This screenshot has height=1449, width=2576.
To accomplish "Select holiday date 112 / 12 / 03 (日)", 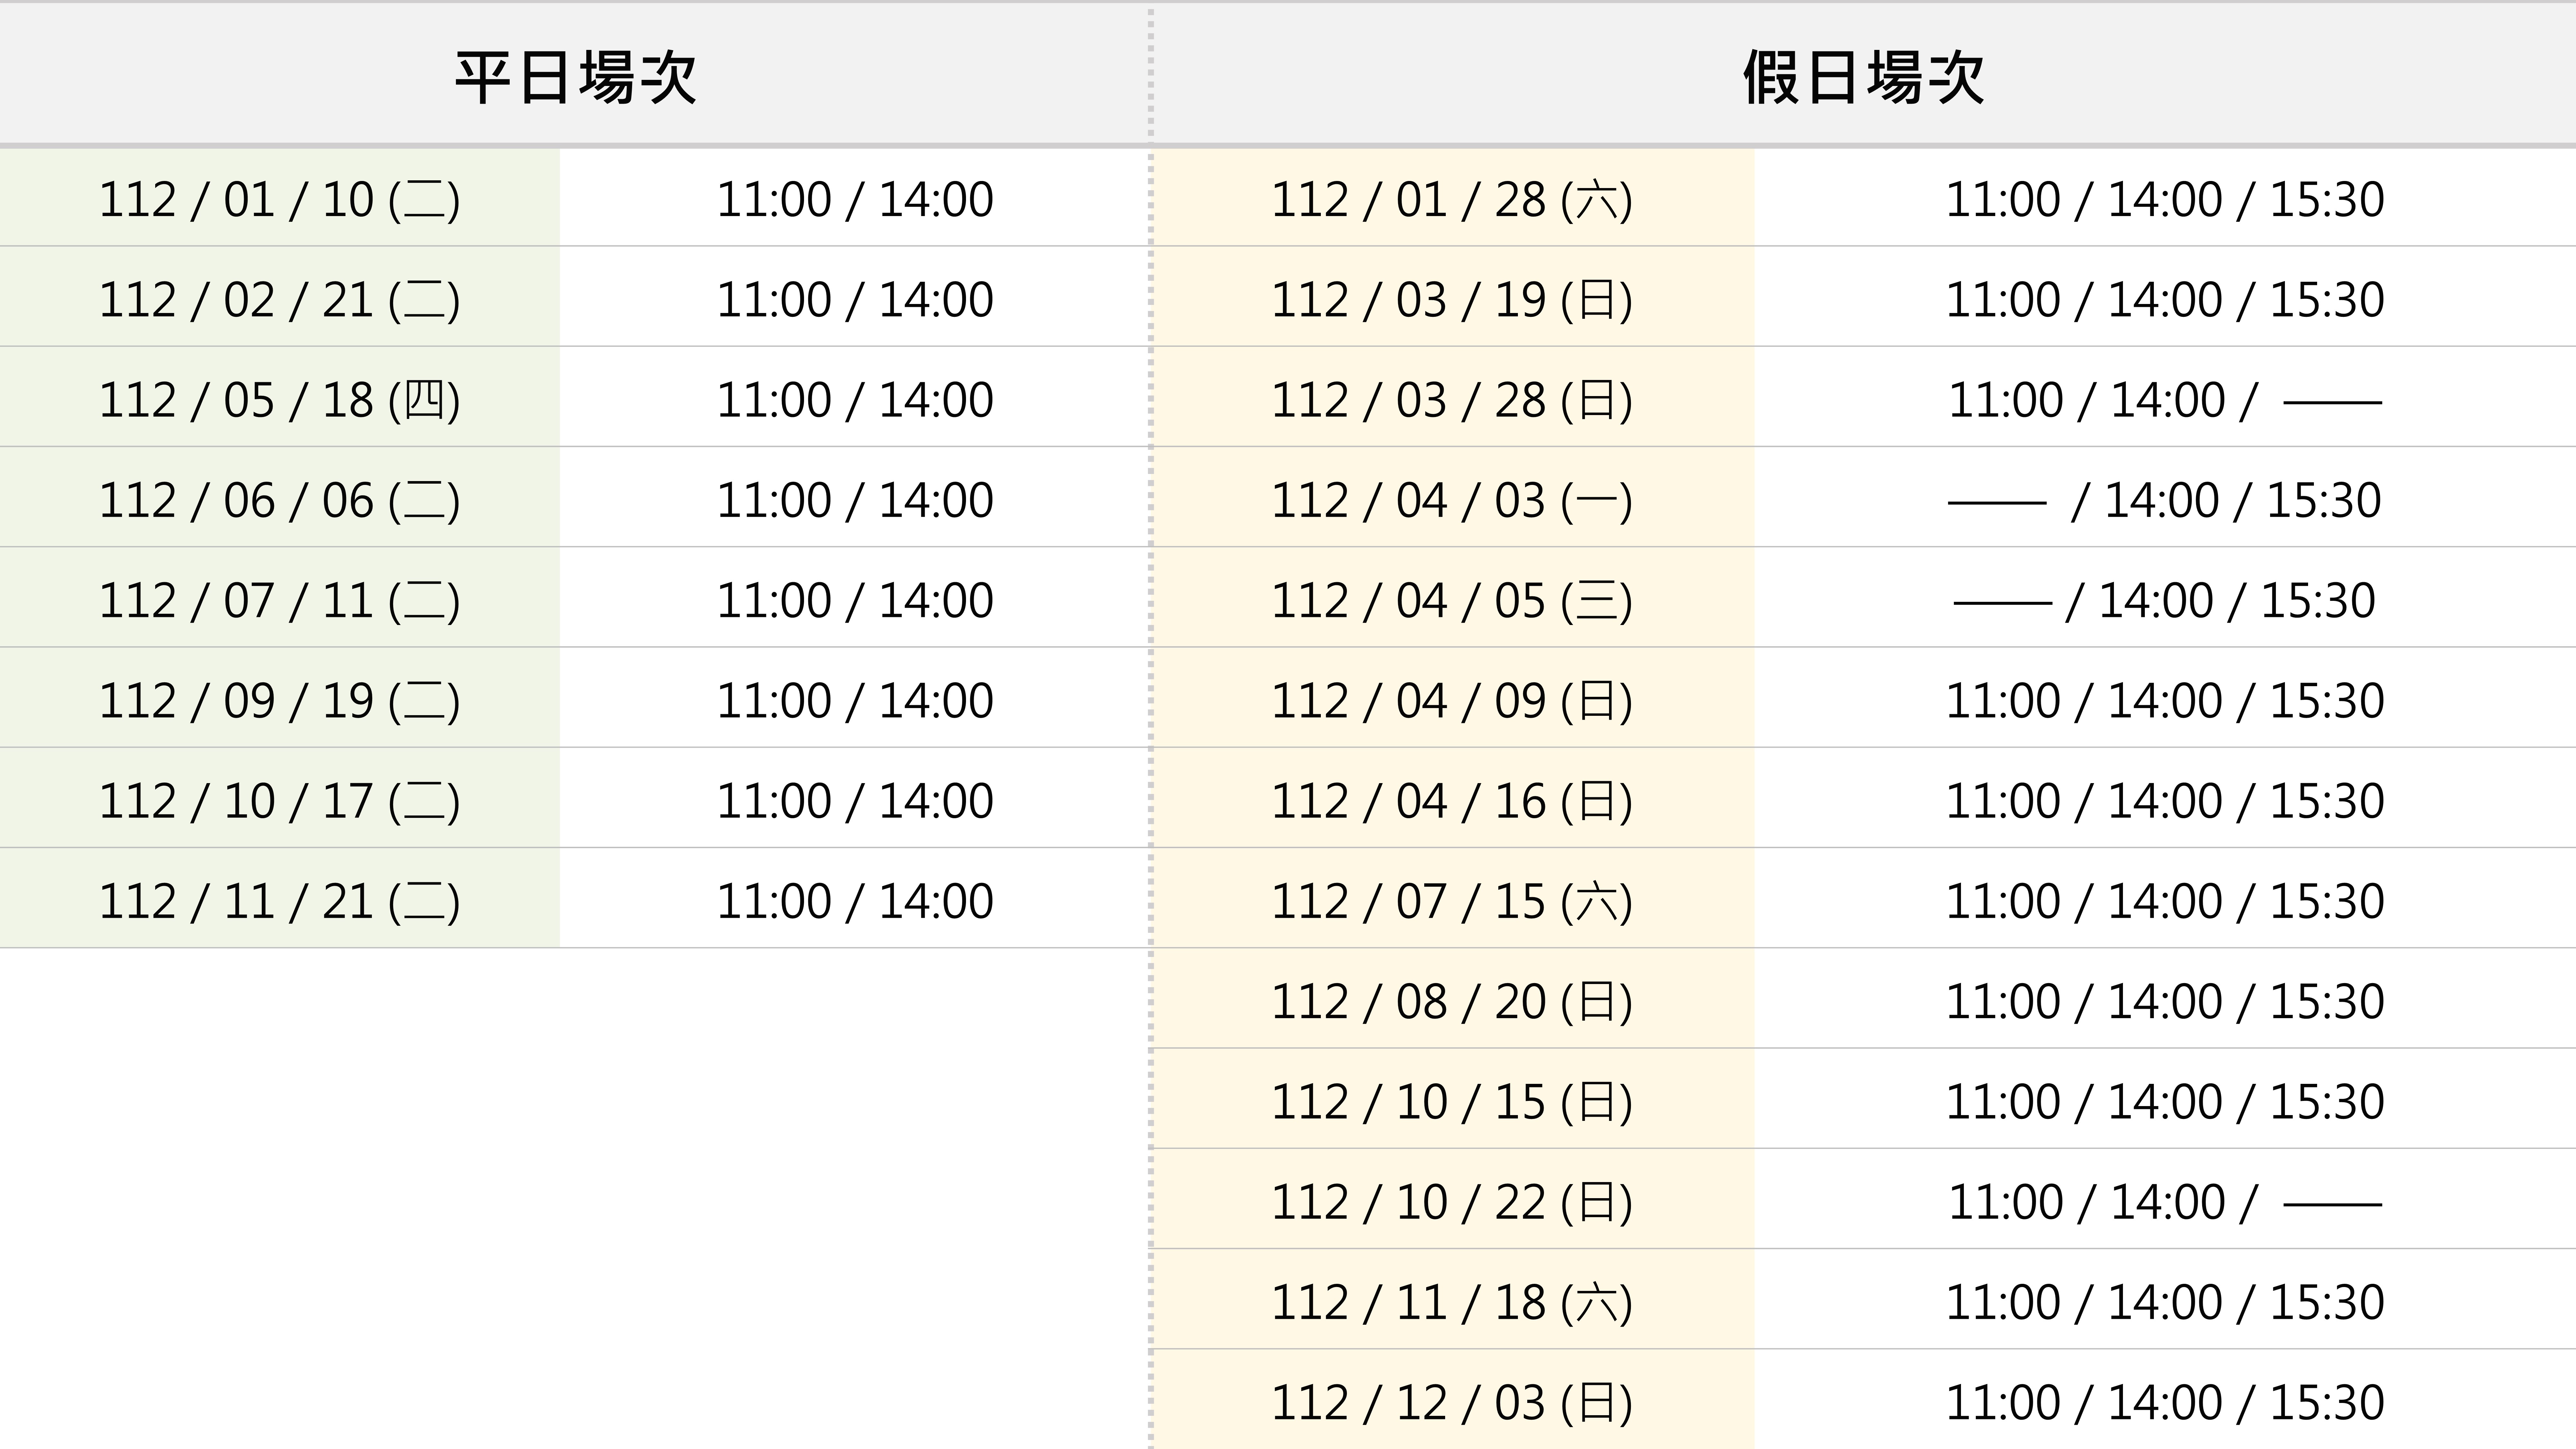I will pyautogui.click(x=1452, y=1402).
